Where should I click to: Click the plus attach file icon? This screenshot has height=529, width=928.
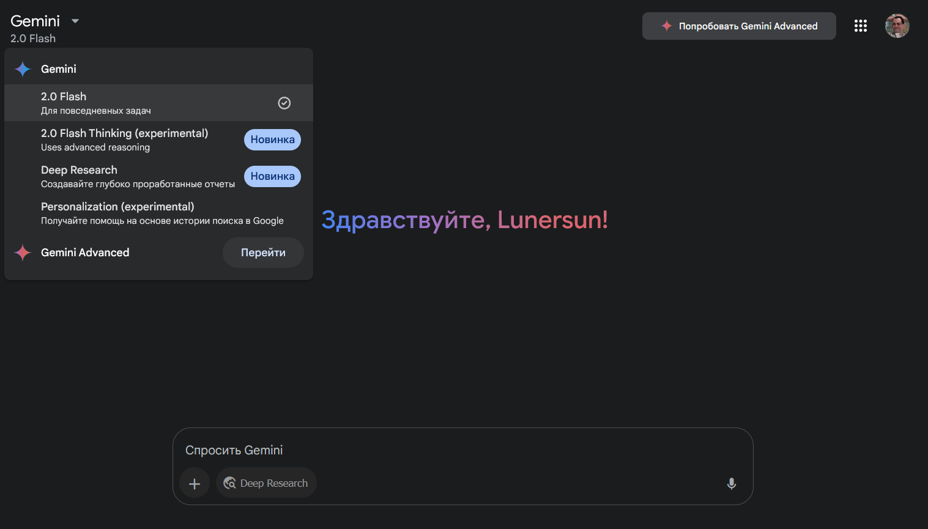pos(195,484)
